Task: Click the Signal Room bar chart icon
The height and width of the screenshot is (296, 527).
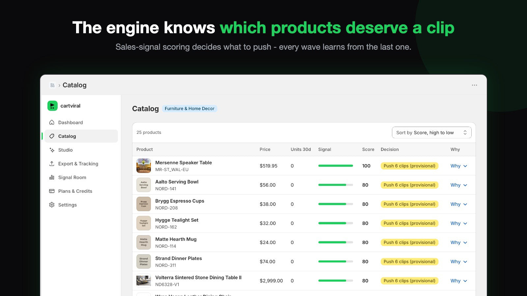Action: pos(52,177)
